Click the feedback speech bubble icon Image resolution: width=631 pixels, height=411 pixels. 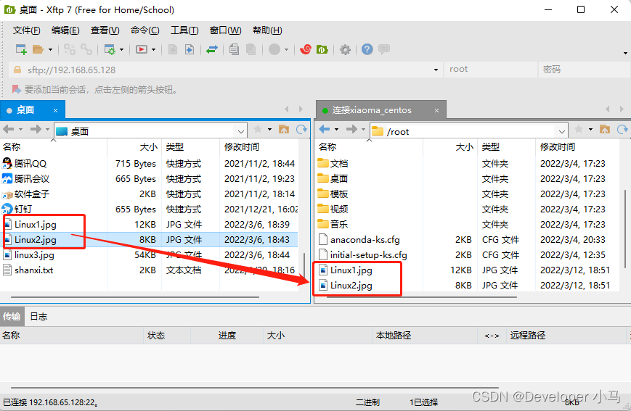[384, 49]
